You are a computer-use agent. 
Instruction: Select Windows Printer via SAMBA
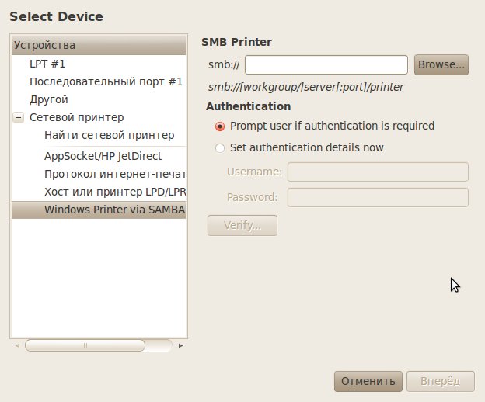click(114, 209)
